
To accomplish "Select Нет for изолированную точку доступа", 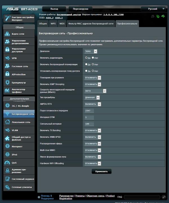I will tap(93, 71).
